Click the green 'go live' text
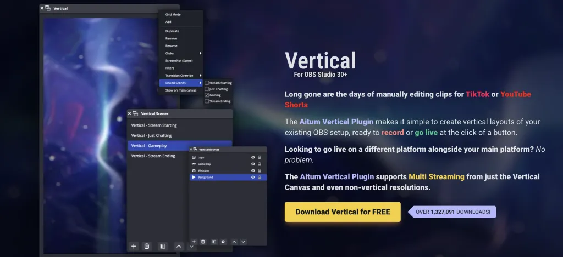Screen dimensions: 563x257 click(426, 133)
